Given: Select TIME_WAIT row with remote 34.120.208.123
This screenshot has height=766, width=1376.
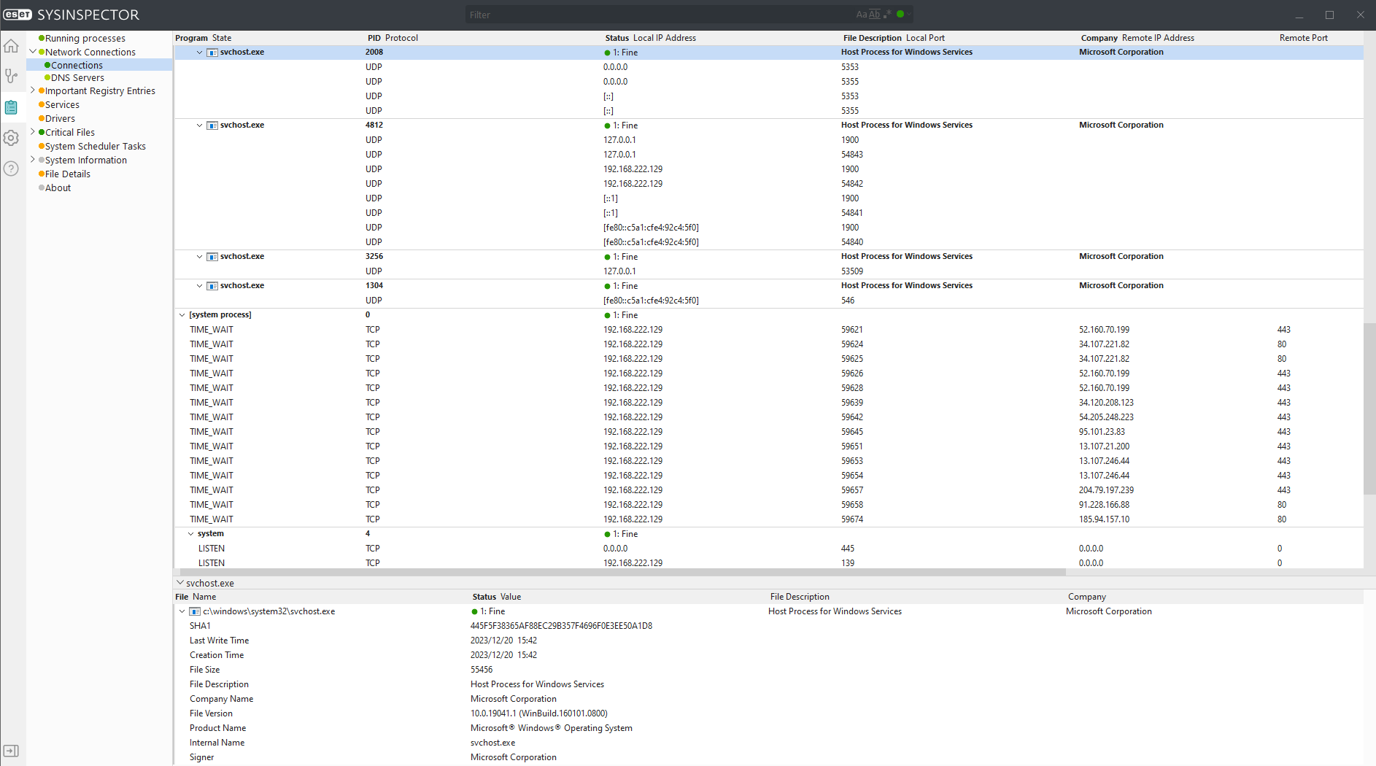Looking at the screenshot, I should [x=769, y=403].
